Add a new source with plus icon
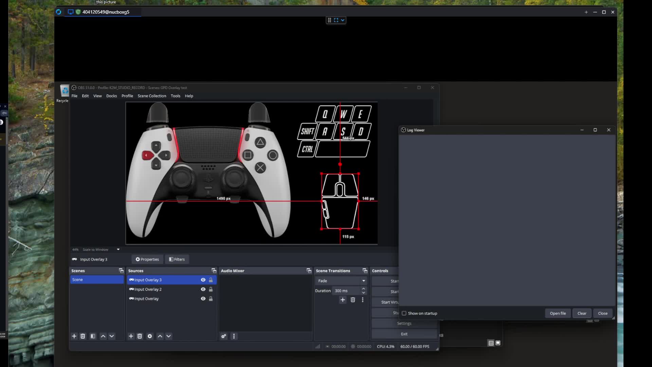Screen dimensions: 652x367 tap(131, 336)
